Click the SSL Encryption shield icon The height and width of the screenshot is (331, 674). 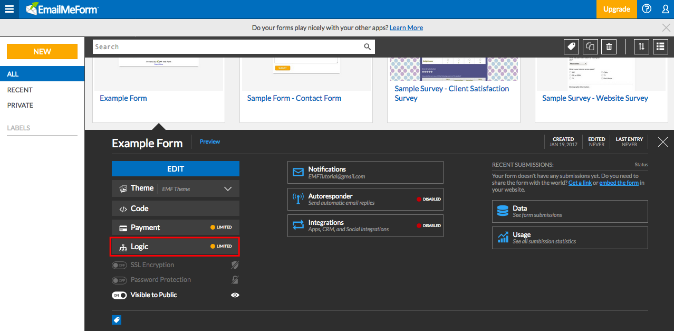point(235,265)
